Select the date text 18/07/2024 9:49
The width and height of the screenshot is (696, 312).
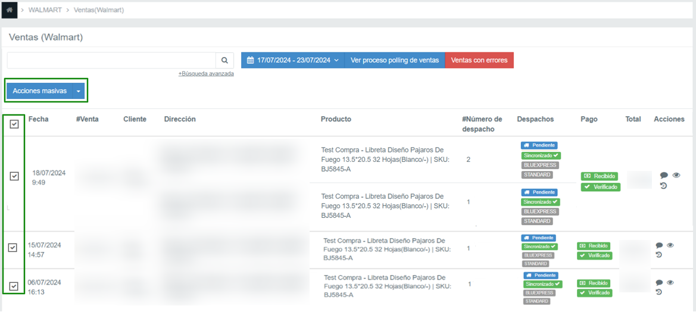(x=49, y=177)
